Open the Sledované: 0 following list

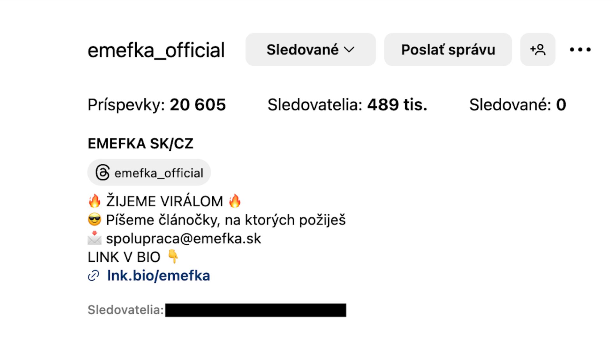click(x=517, y=105)
